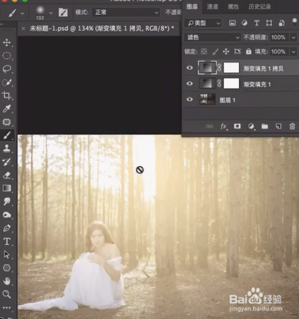Hide the 渐变填充 1 layer
This screenshot has height=319, width=299.
point(190,84)
